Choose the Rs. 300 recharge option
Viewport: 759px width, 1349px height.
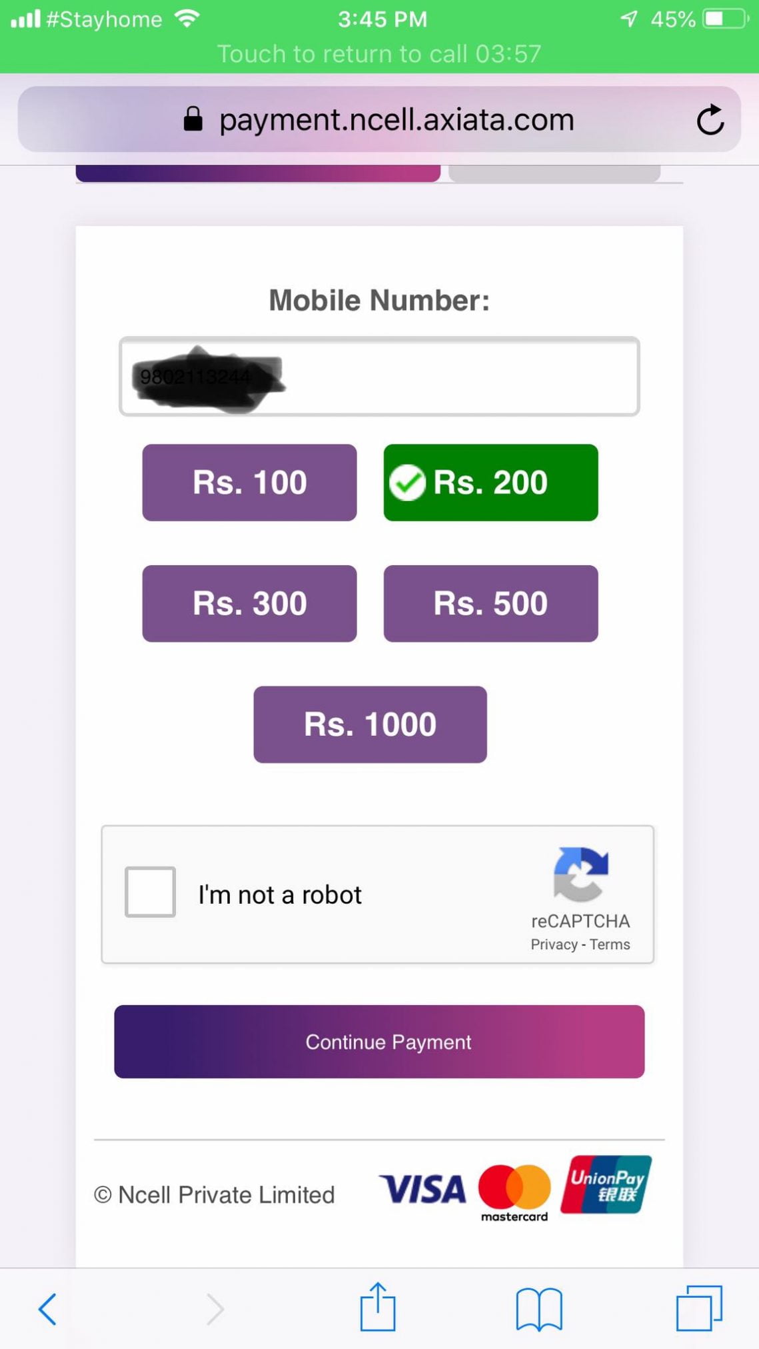249,603
